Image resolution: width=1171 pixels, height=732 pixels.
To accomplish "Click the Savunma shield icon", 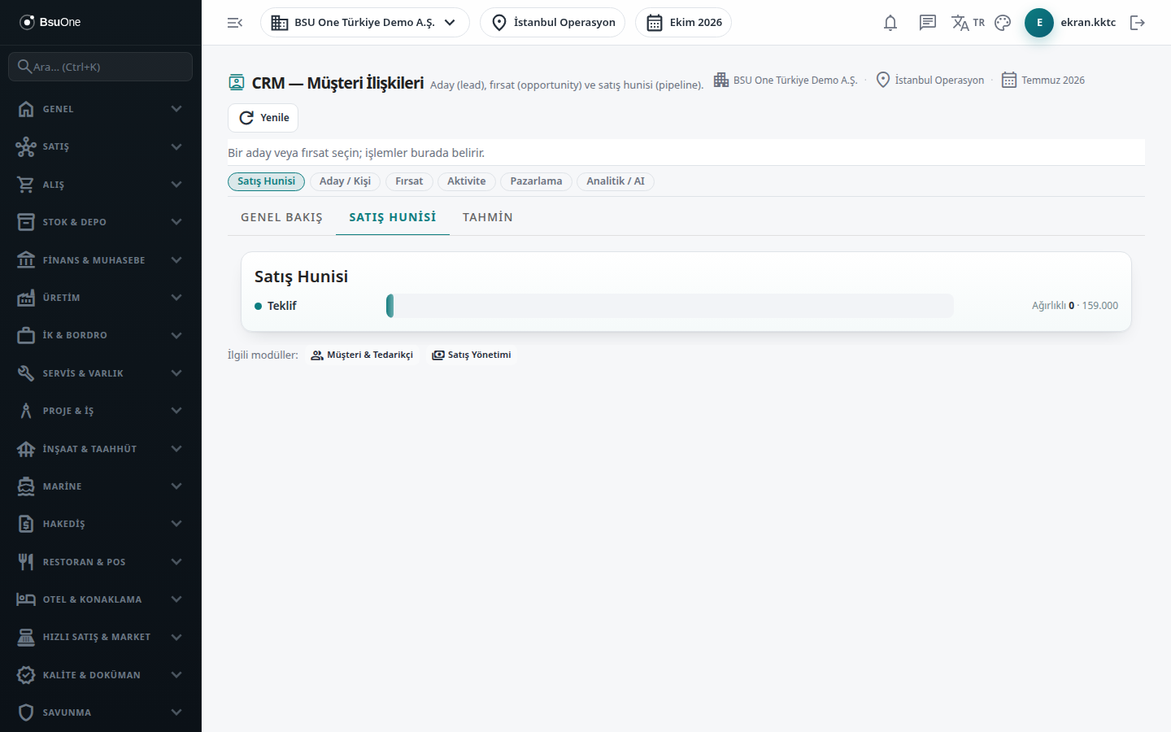I will 26,712.
